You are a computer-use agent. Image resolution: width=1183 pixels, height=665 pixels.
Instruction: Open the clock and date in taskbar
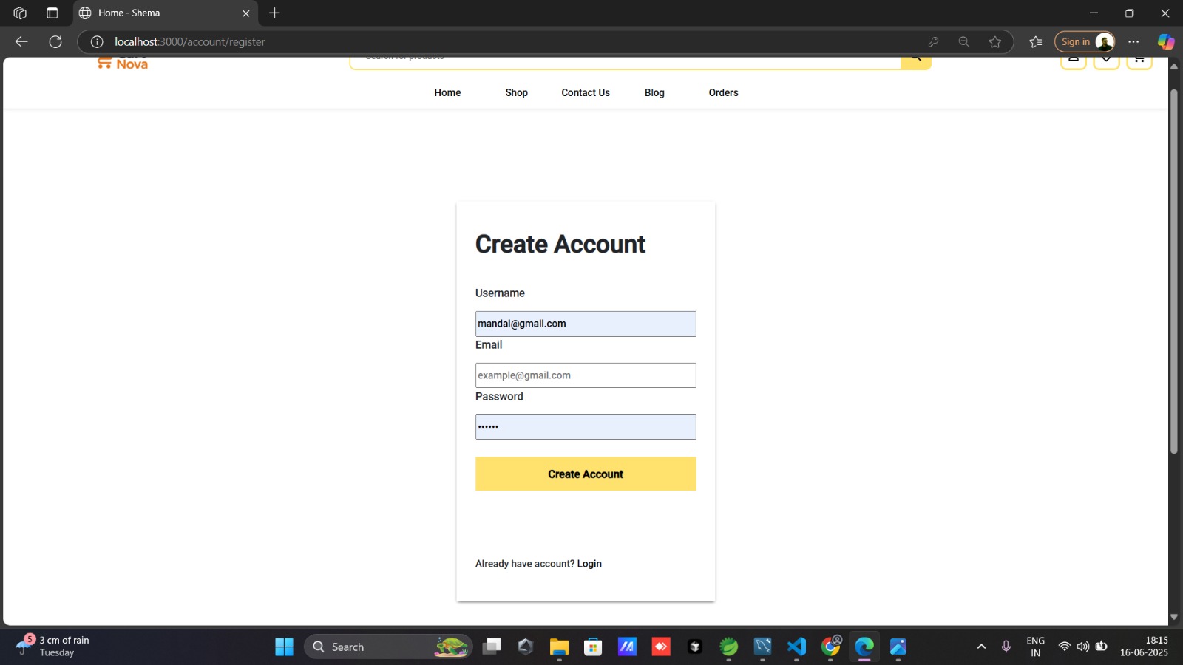coord(1144,647)
